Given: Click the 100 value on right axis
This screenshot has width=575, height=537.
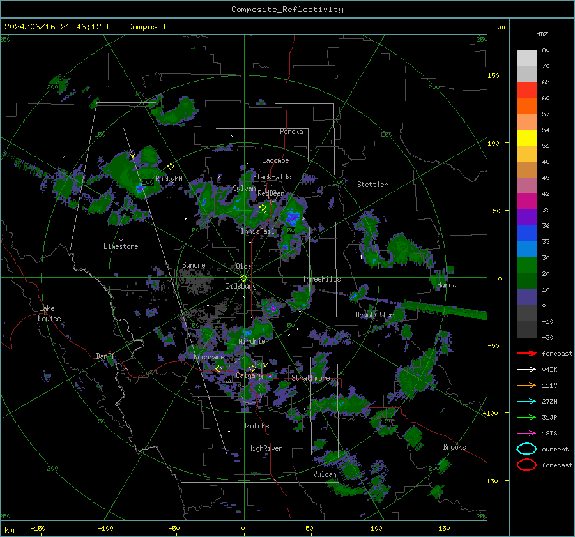Looking at the screenshot, I should [x=493, y=143].
